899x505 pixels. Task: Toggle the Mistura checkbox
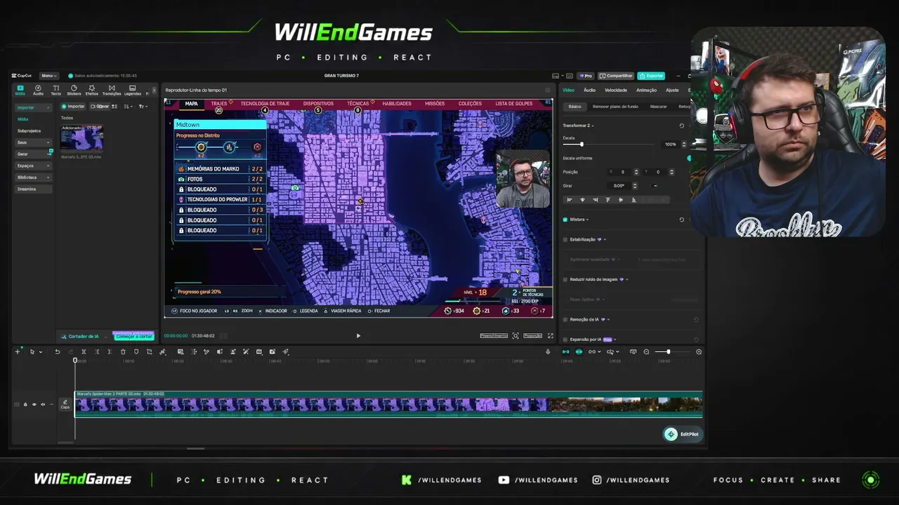[565, 220]
